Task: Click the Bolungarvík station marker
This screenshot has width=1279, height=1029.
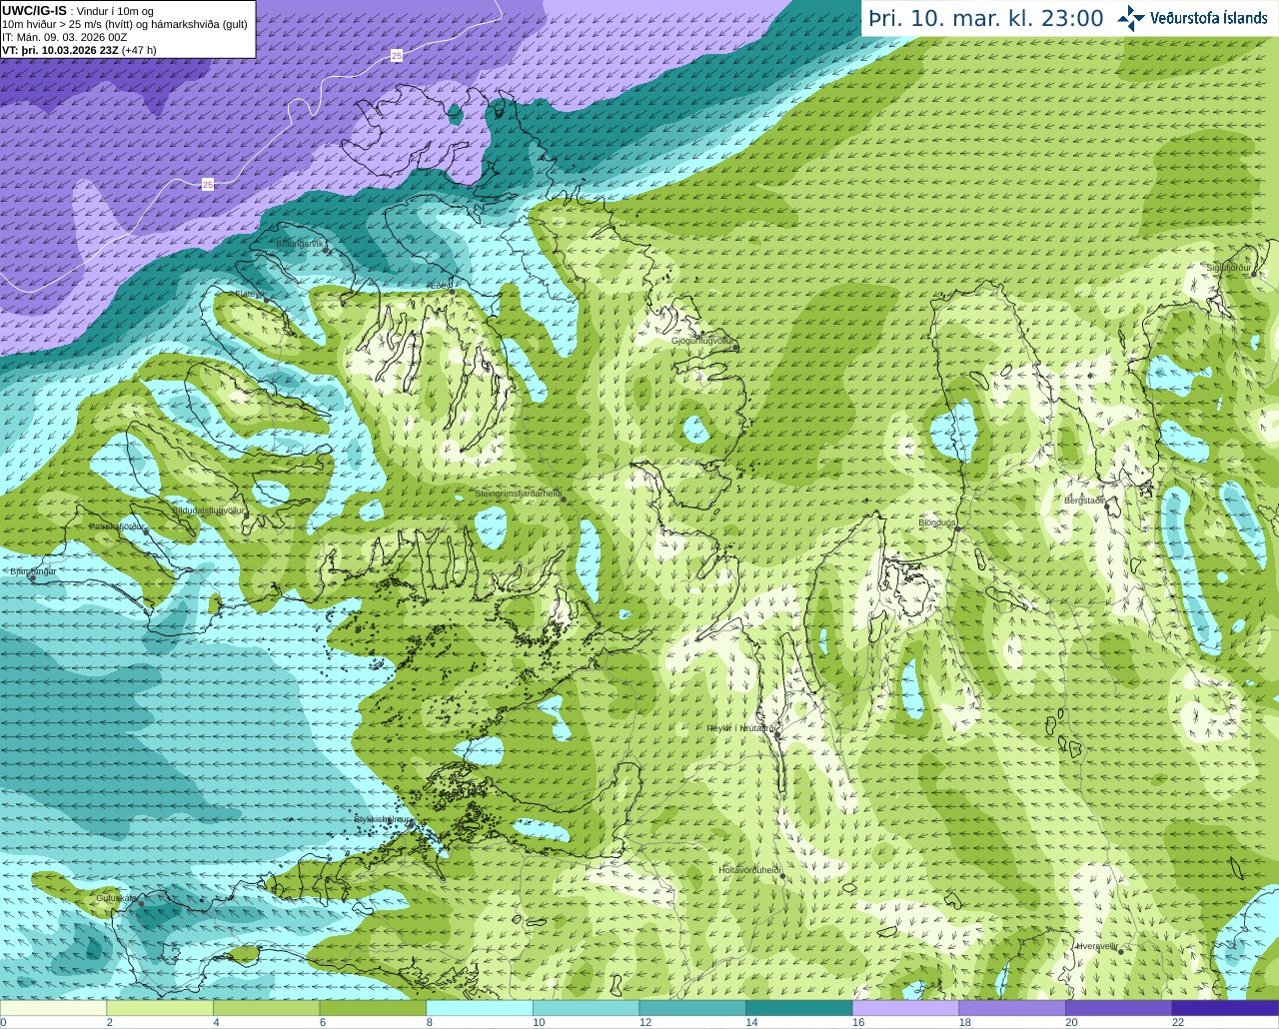Action: [327, 250]
